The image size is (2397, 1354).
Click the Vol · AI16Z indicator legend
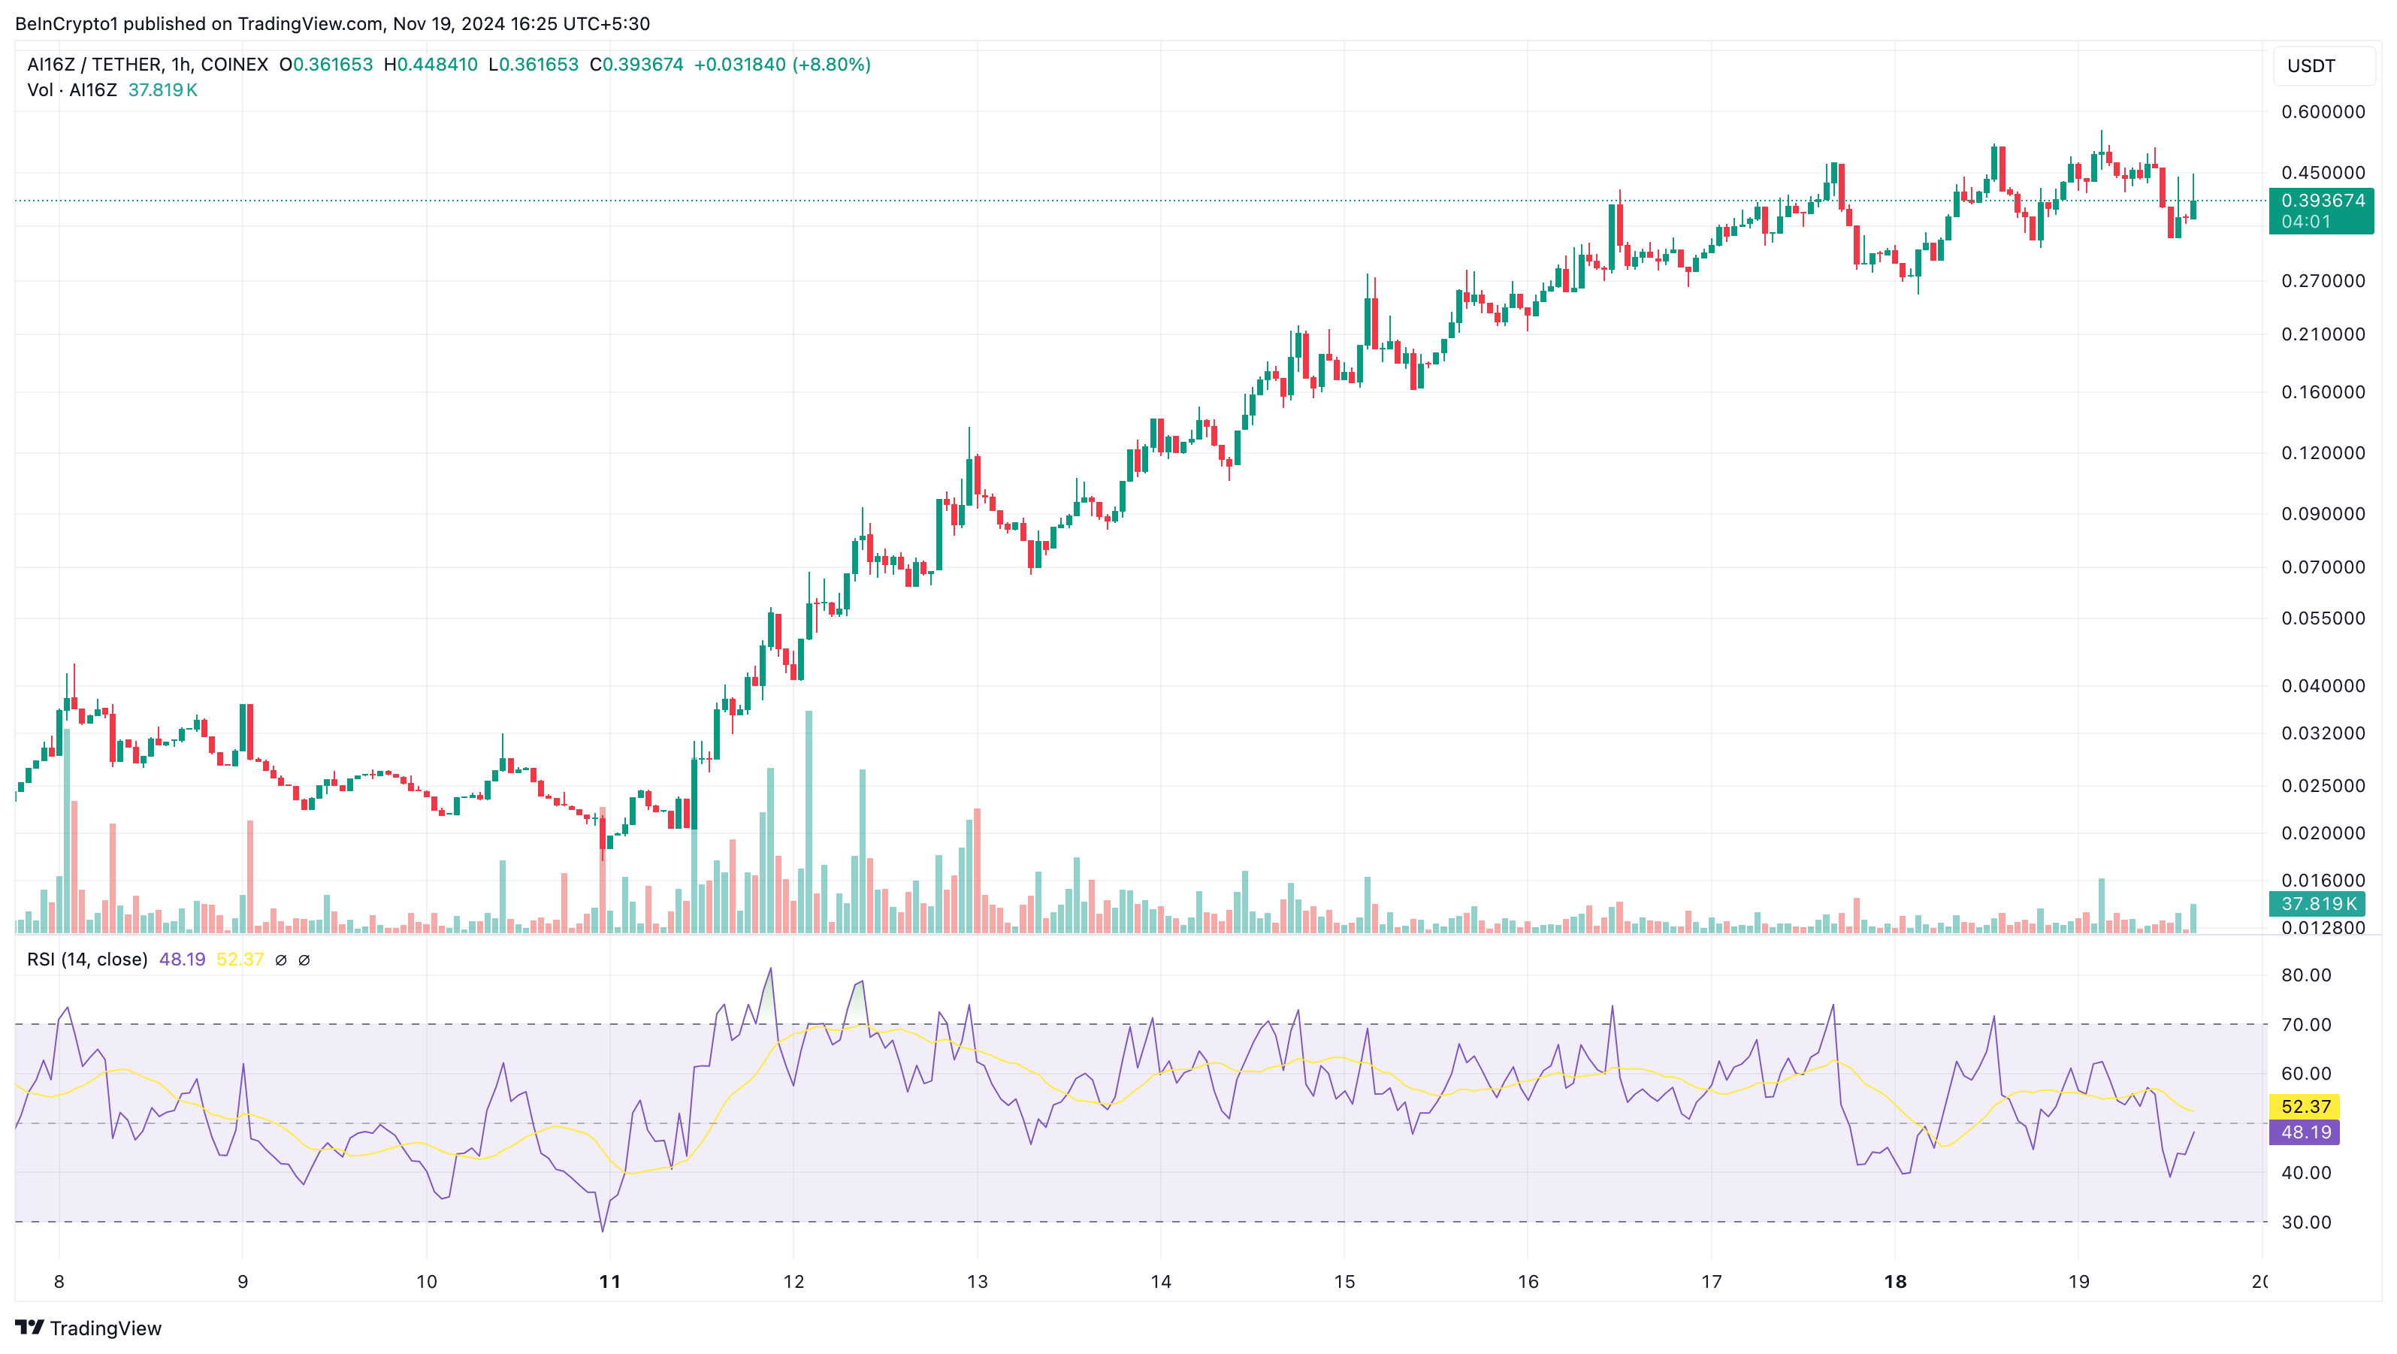tap(71, 90)
